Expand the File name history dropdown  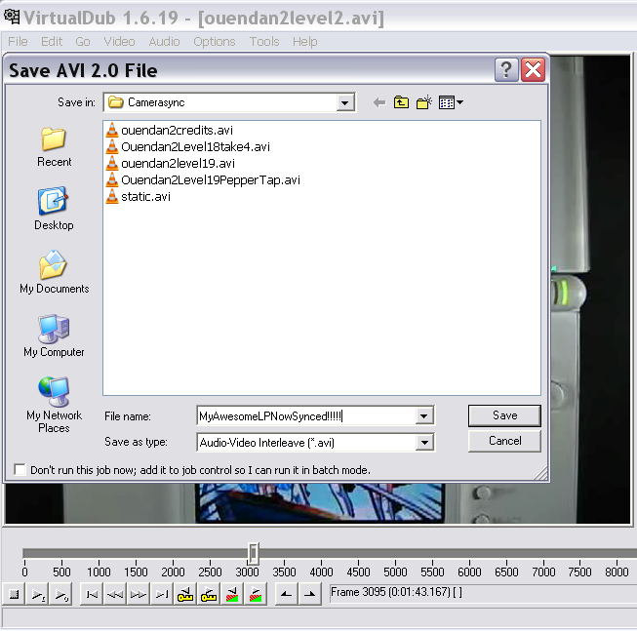tap(423, 415)
